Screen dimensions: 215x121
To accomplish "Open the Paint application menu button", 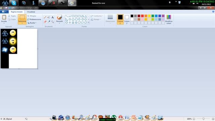I will coord(4,12).
